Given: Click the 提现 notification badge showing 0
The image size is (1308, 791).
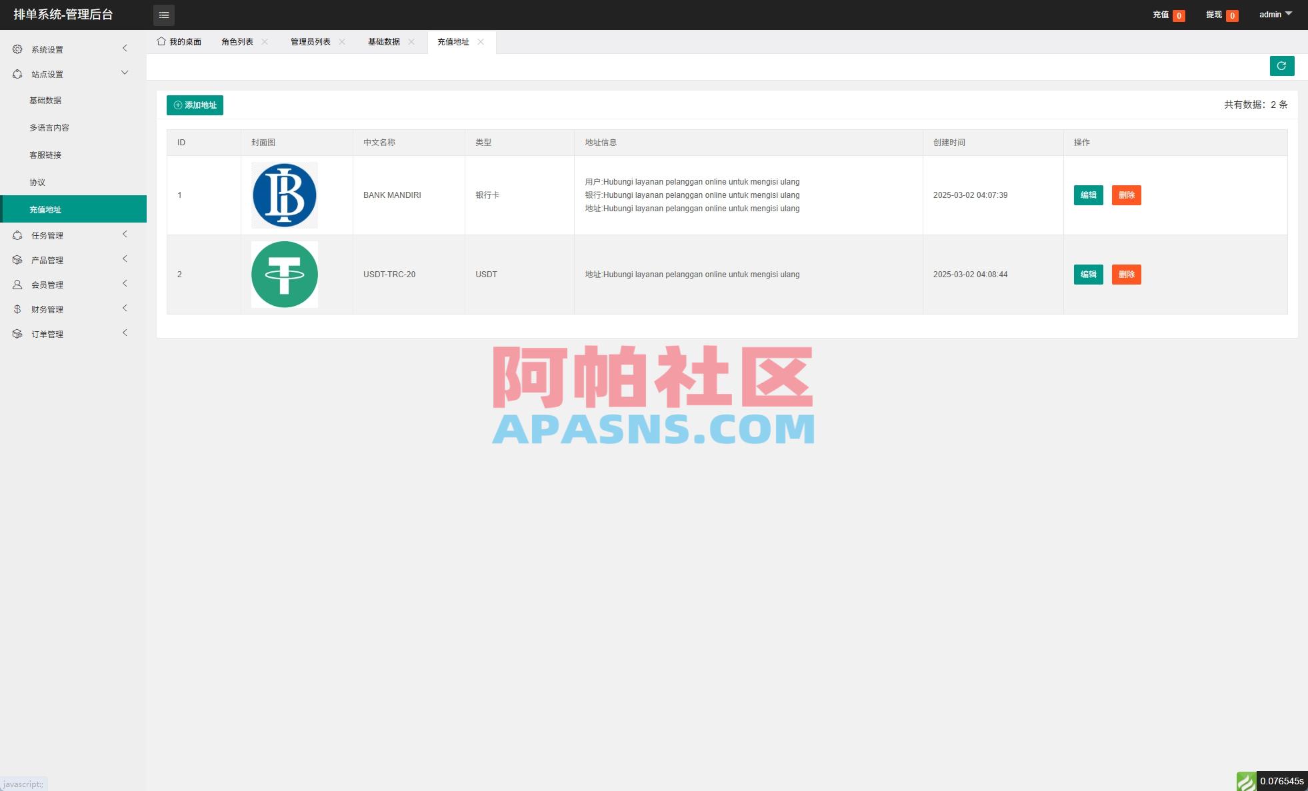Looking at the screenshot, I should tap(1233, 14).
